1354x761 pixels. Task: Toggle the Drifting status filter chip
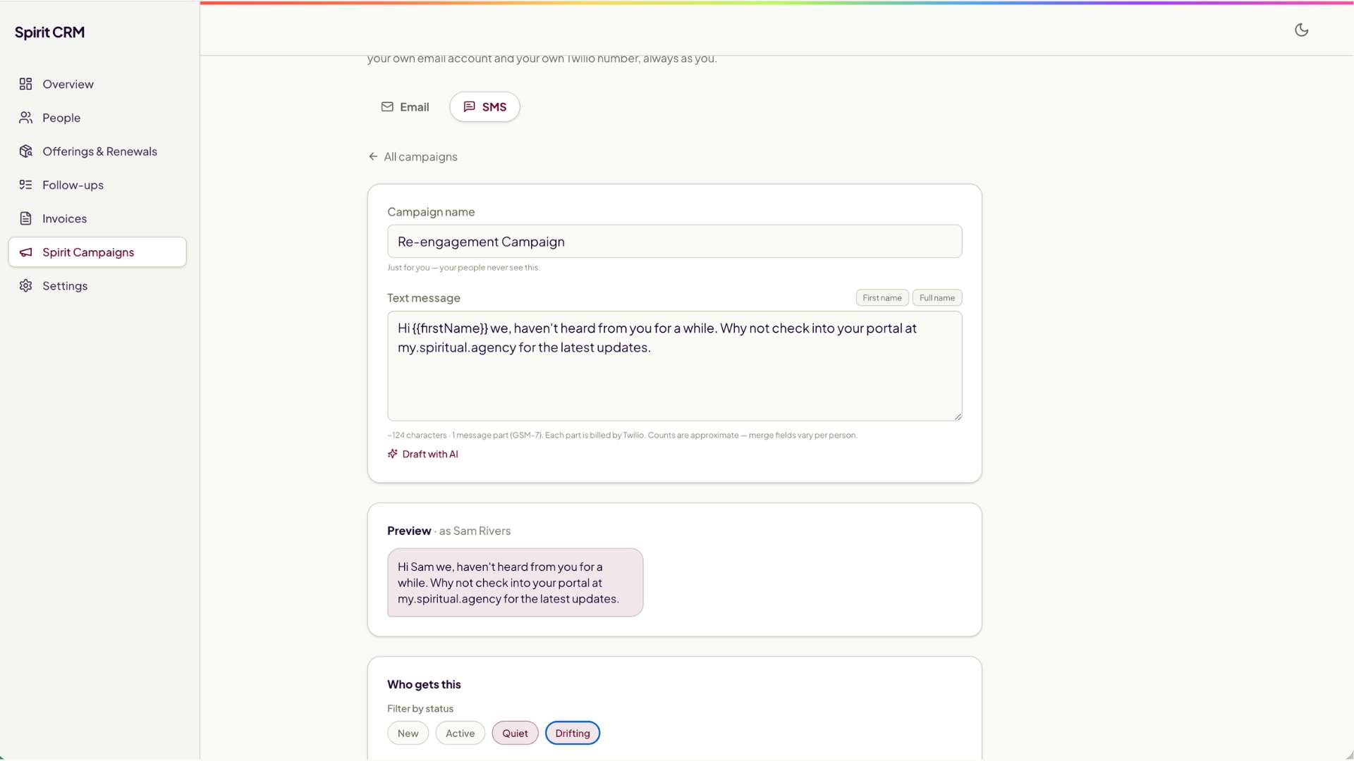pyautogui.click(x=573, y=733)
